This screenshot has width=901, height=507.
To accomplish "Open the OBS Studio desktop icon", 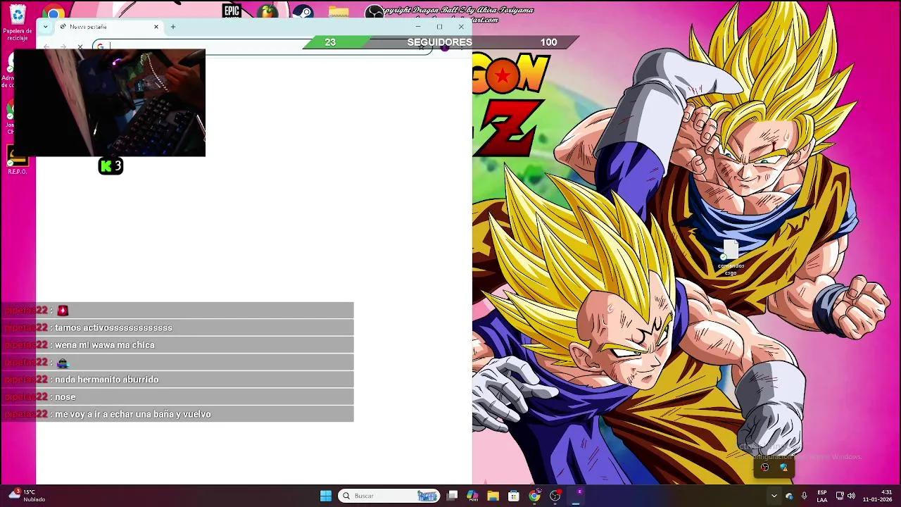I will click(374, 12).
